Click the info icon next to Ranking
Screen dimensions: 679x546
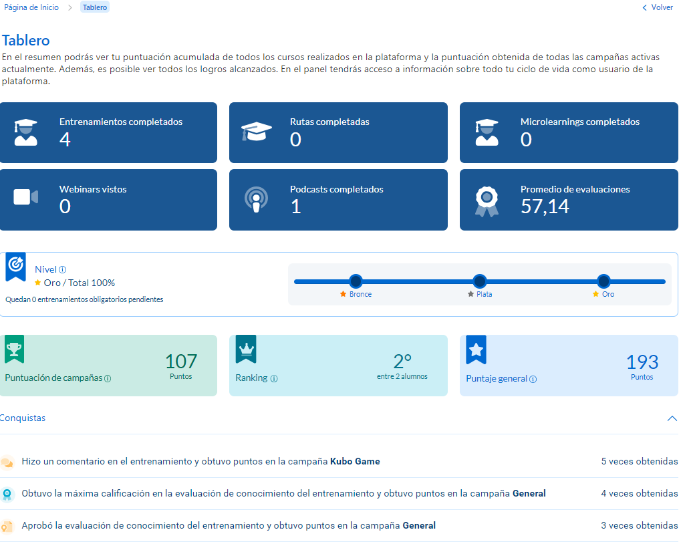274,378
